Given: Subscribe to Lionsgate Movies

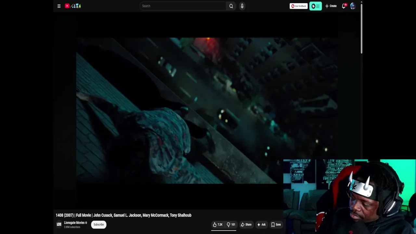Looking at the screenshot, I should point(98,225).
